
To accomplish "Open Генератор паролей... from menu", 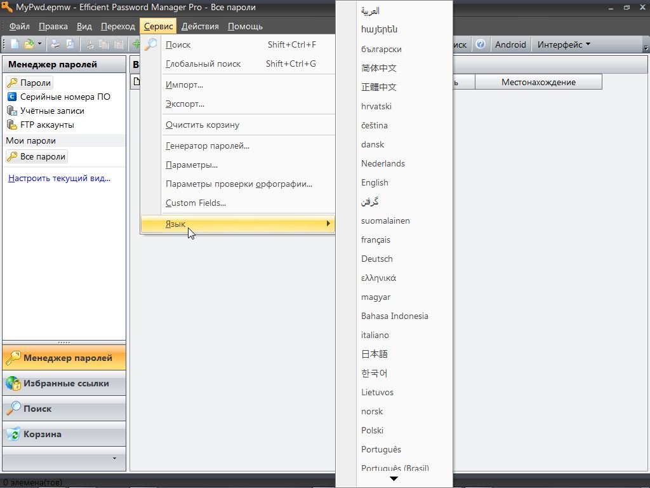I will [238, 146].
